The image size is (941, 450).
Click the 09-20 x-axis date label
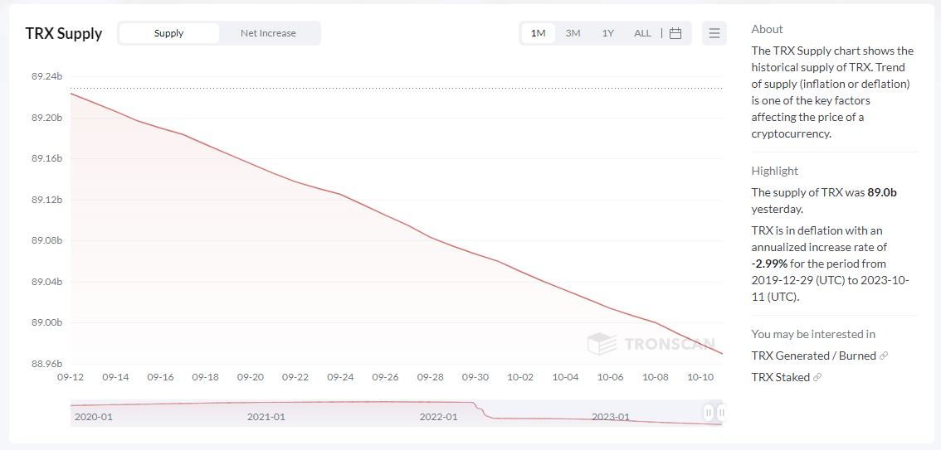click(x=251, y=378)
